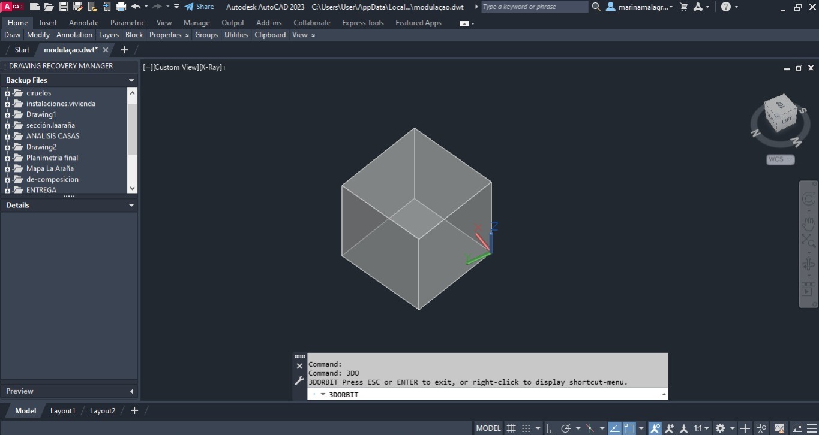Click the MODEL space status button
The image size is (819, 435).
(x=488, y=428)
